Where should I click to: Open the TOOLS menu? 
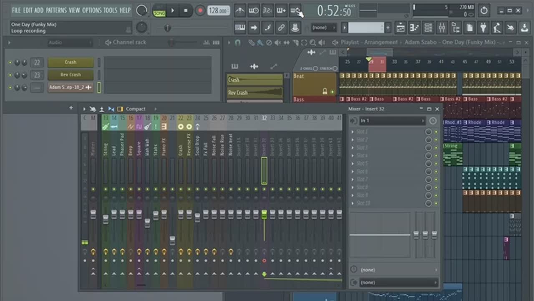[110, 10]
